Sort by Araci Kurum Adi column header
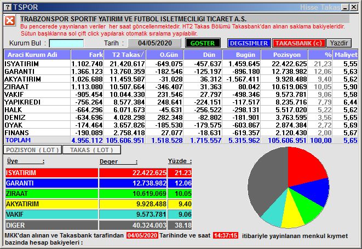Viewport: 362px width, 249px height. coord(37,55)
